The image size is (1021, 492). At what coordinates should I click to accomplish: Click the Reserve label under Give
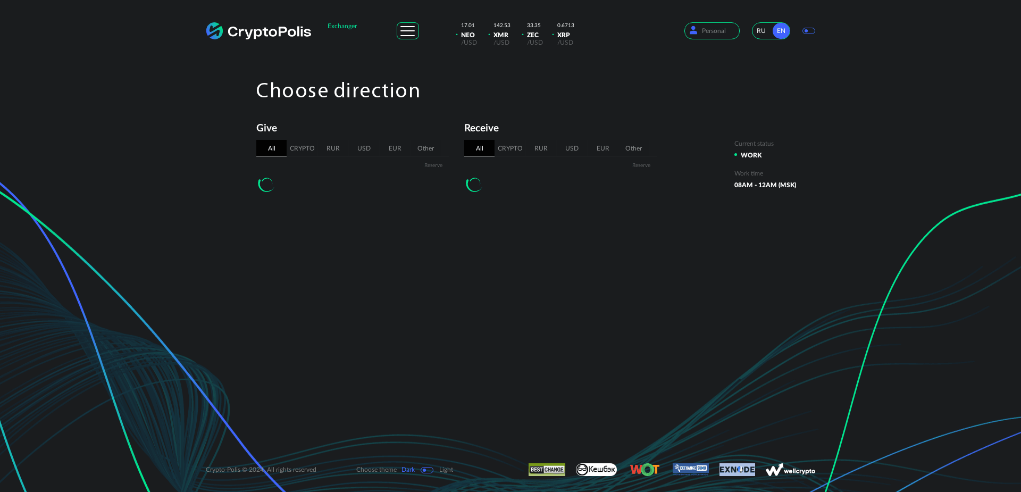tap(433, 165)
